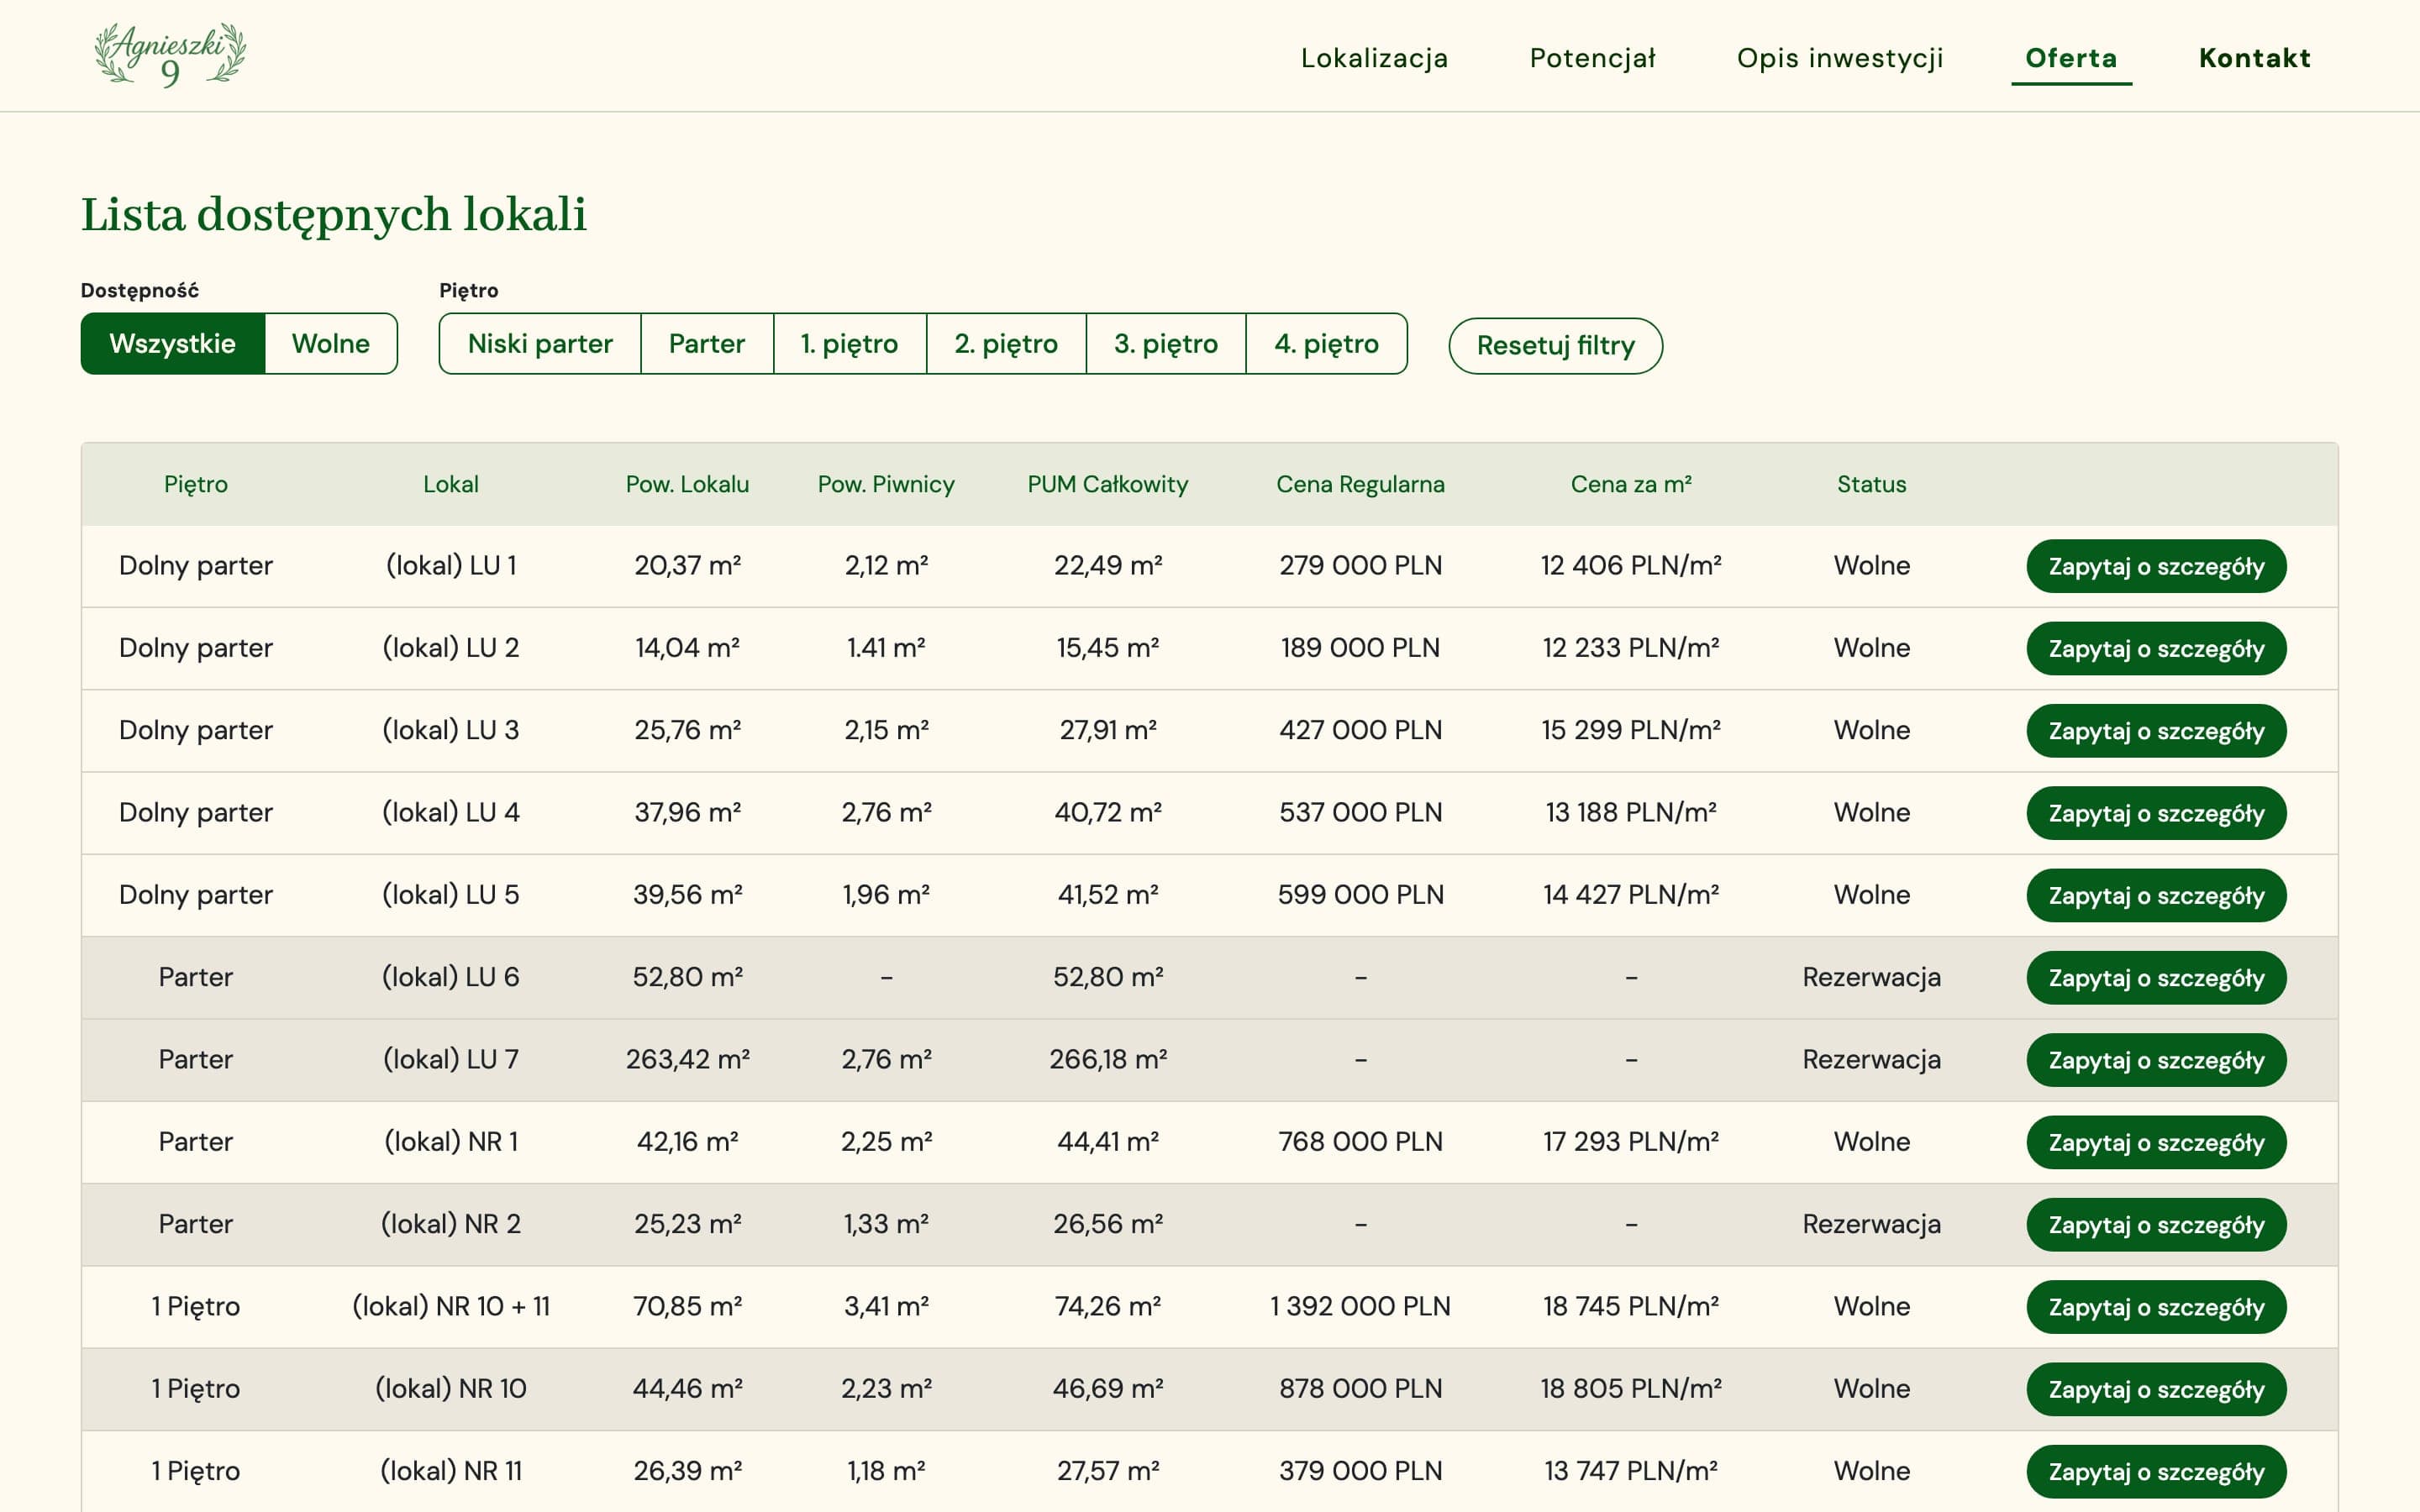
Task: Click Zapytaj o szczegóły for LU 2
Action: click(x=2156, y=649)
